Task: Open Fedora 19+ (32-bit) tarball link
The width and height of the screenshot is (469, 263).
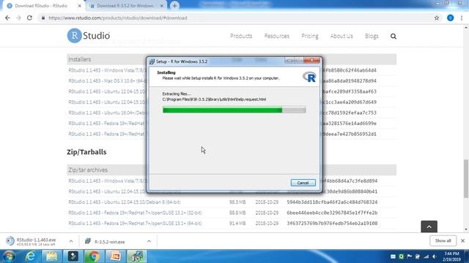Action: pos(135,213)
